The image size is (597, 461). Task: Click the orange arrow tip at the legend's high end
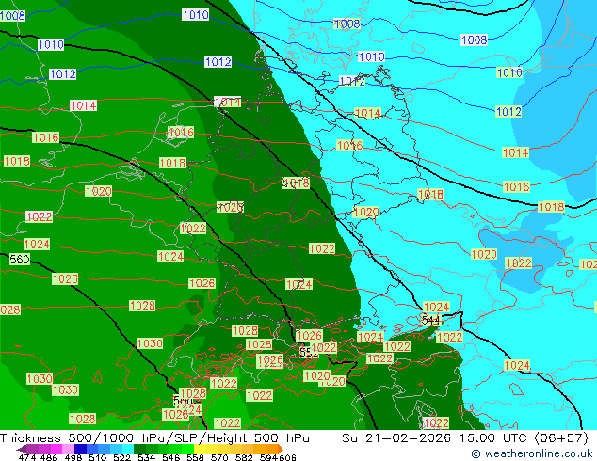point(281,449)
